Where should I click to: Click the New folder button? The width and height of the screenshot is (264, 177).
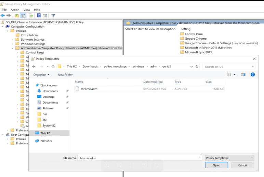tap(65, 74)
